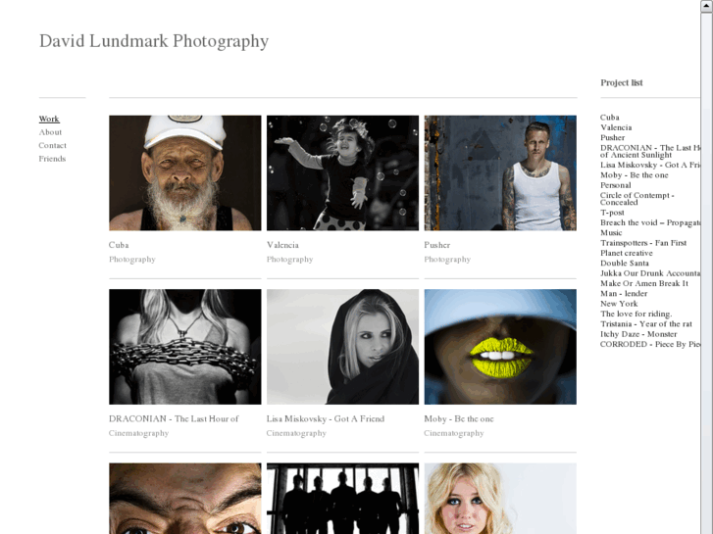Go to the About page
The height and width of the screenshot is (534, 713).
pyautogui.click(x=50, y=132)
